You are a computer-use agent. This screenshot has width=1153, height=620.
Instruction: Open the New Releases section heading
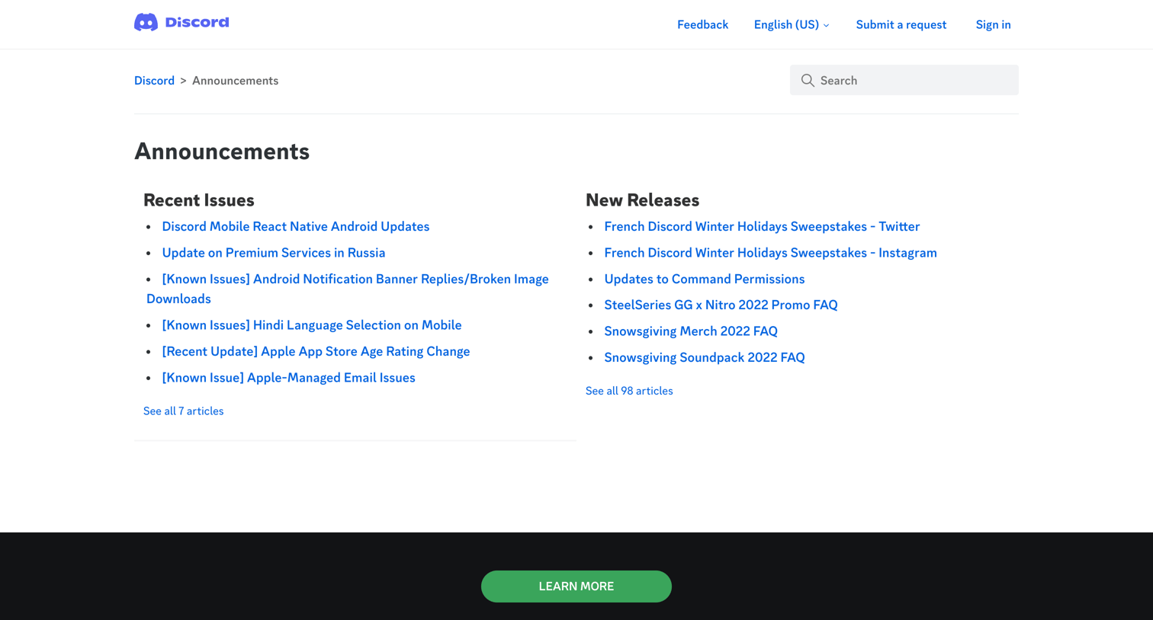coord(642,200)
